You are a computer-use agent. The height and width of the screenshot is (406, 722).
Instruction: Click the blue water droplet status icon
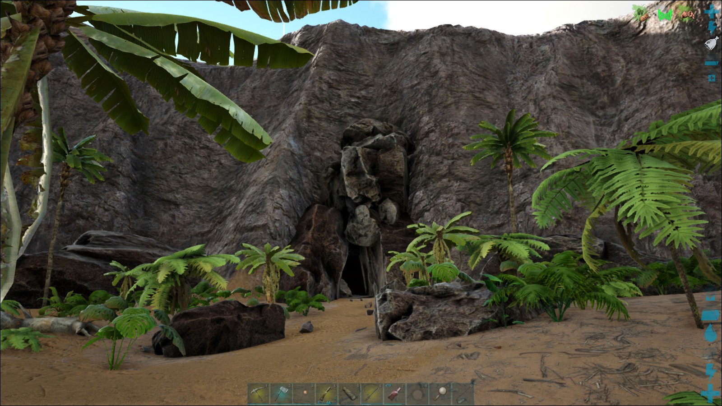click(x=710, y=333)
